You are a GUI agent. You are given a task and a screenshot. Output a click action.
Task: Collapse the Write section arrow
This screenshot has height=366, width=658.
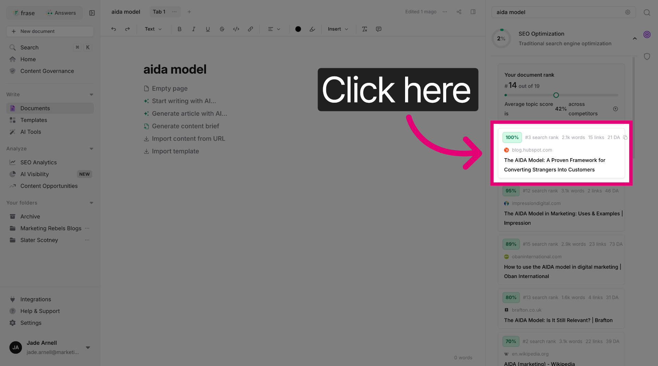pyautogui.click(x=92, y=94)
